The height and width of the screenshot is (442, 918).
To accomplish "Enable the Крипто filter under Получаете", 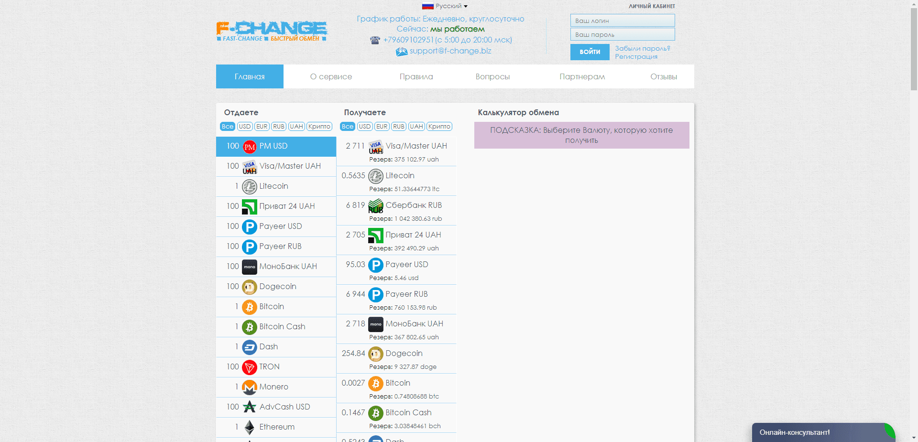I will (x=438, y=126).
